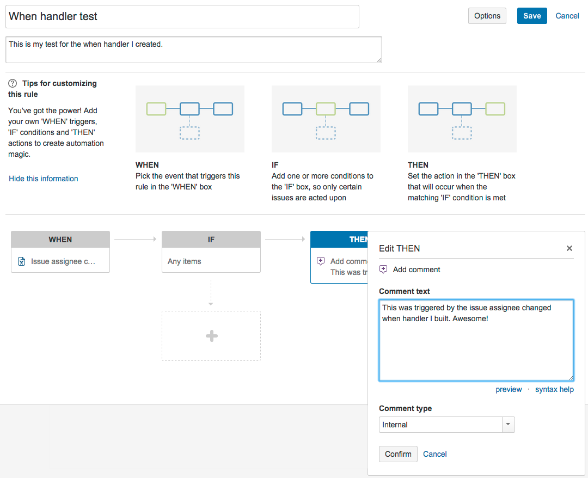Cancel rule editing at top right
Viewport: 588px width, 478px height.
(x=567, y=16)
